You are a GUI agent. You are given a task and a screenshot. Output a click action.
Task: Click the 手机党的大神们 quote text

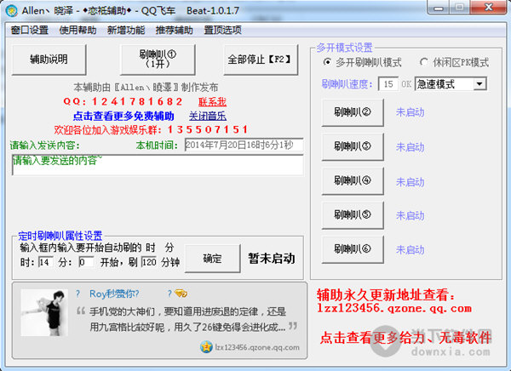coord(187,319)
